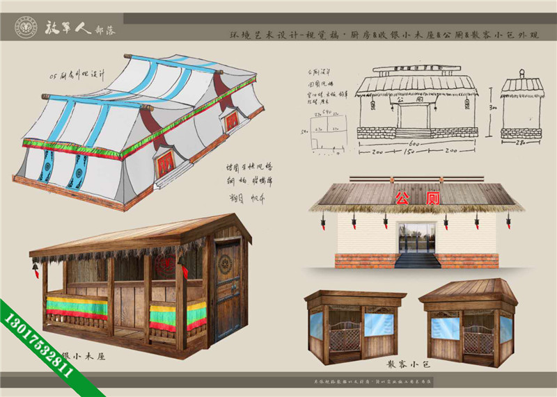Viewport: 557px width, 397px height.
Task: Click the circular emblem logo in header
Action: 26,28
